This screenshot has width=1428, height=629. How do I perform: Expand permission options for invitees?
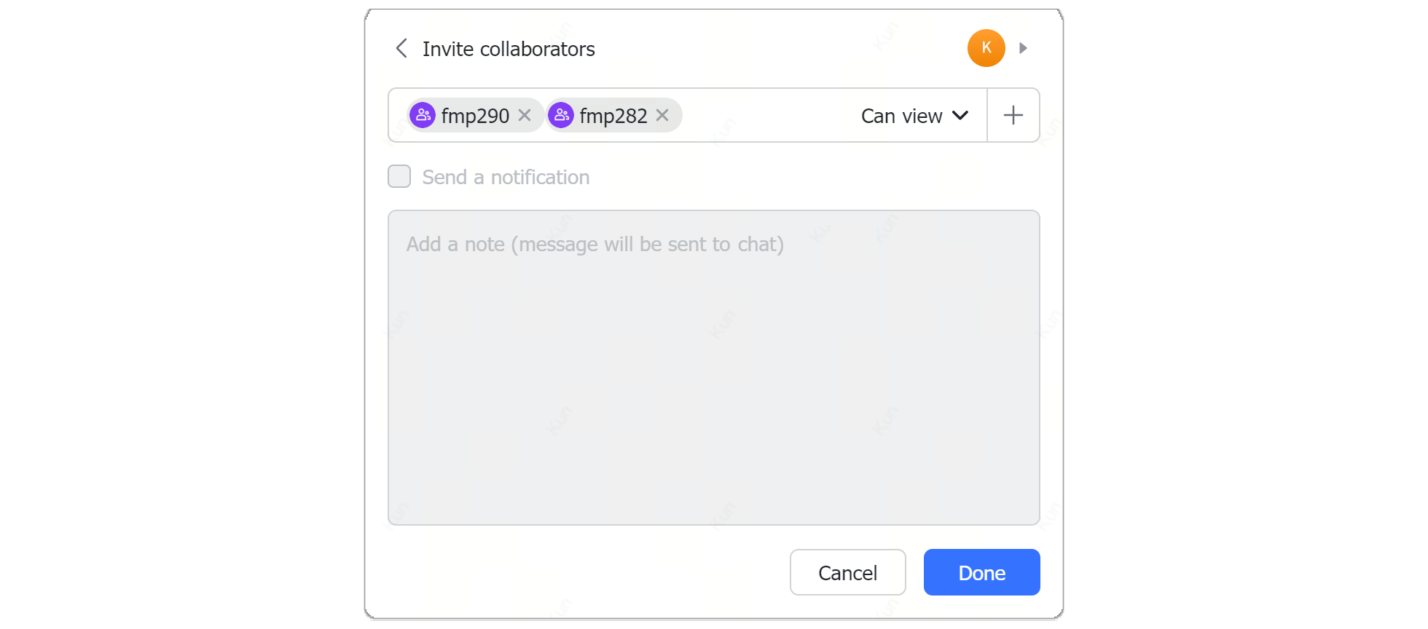pyautogui.click(x=914, y=116)
